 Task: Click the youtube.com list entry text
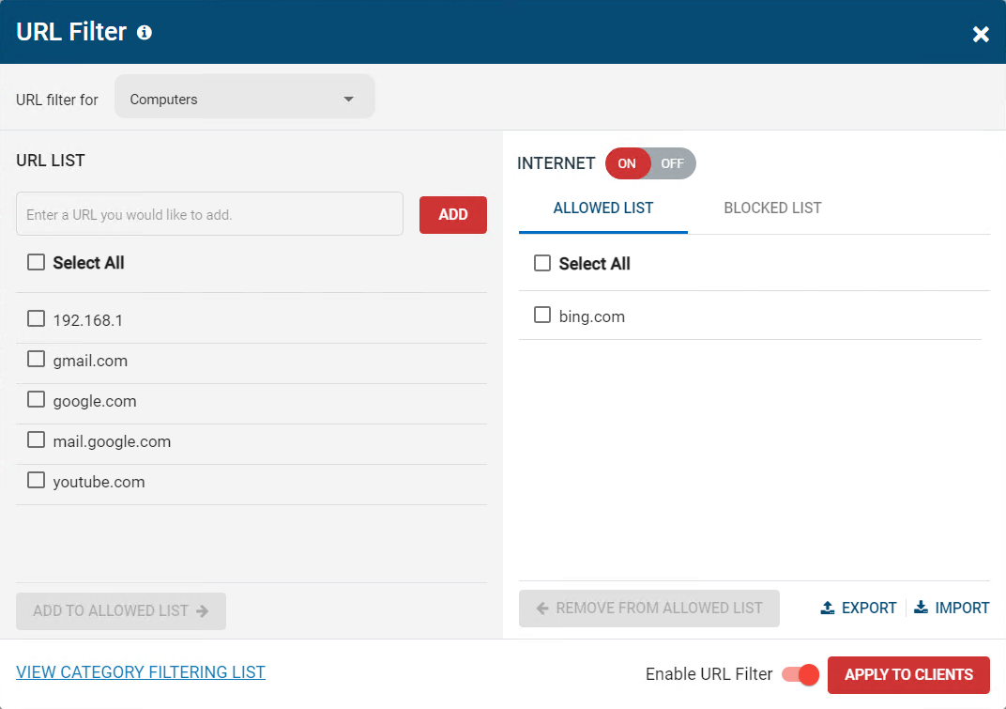click(x=99, y=483)
